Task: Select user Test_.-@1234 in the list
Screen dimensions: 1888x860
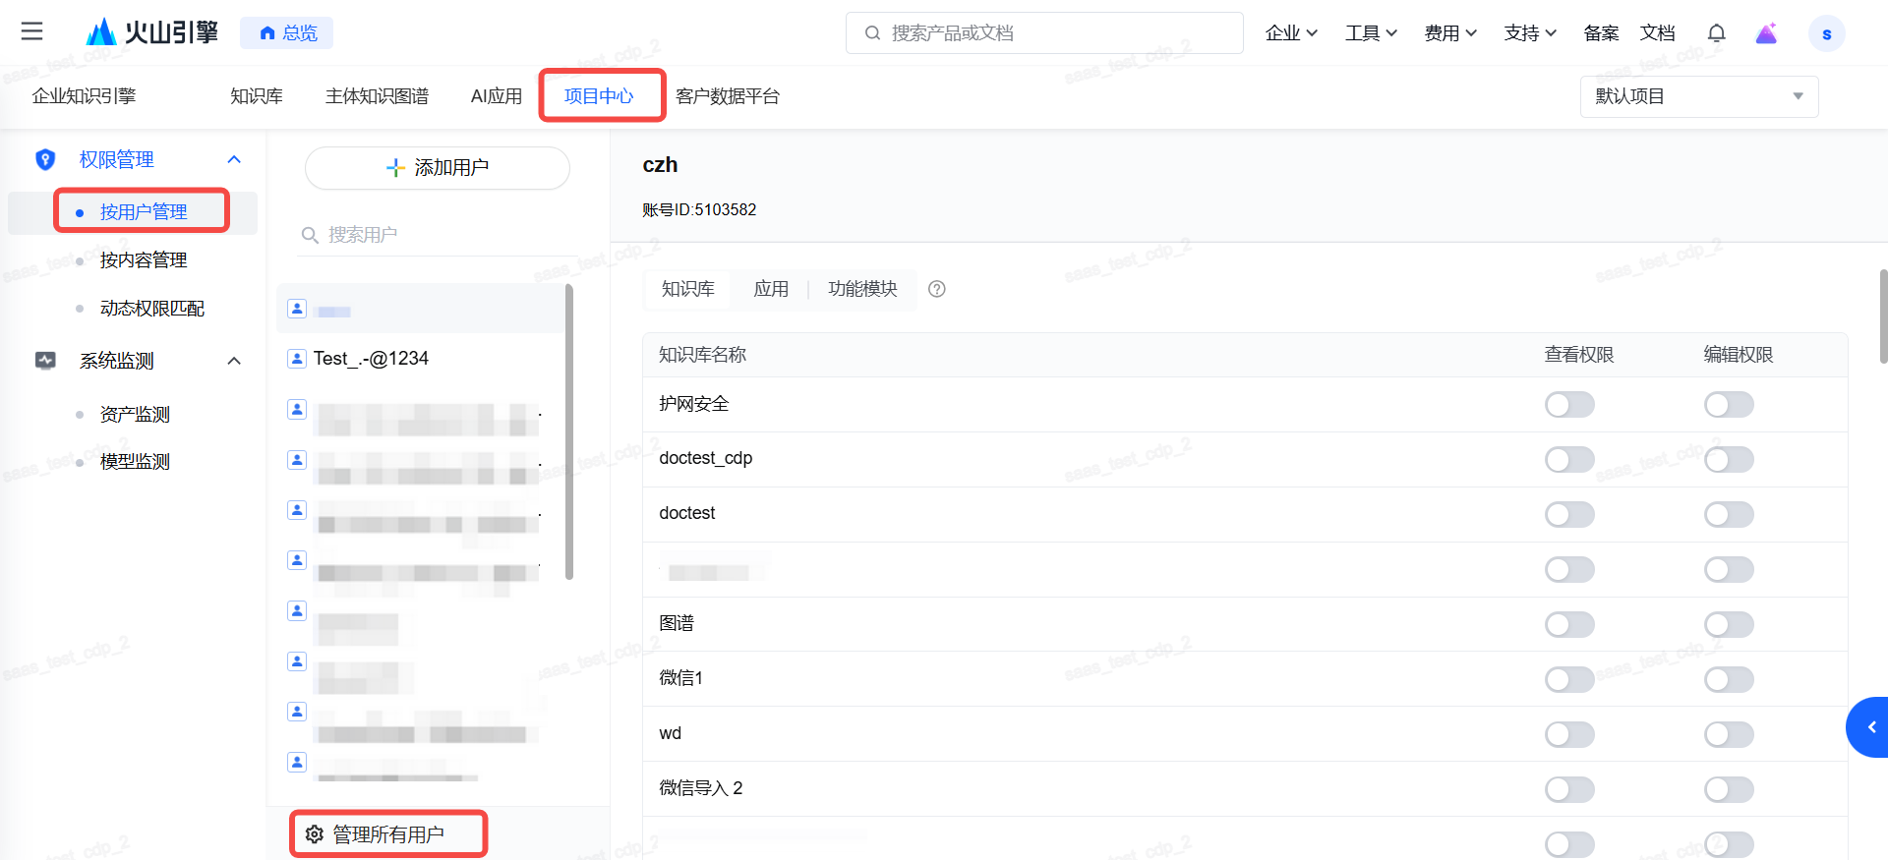Action: pos(421,359)
